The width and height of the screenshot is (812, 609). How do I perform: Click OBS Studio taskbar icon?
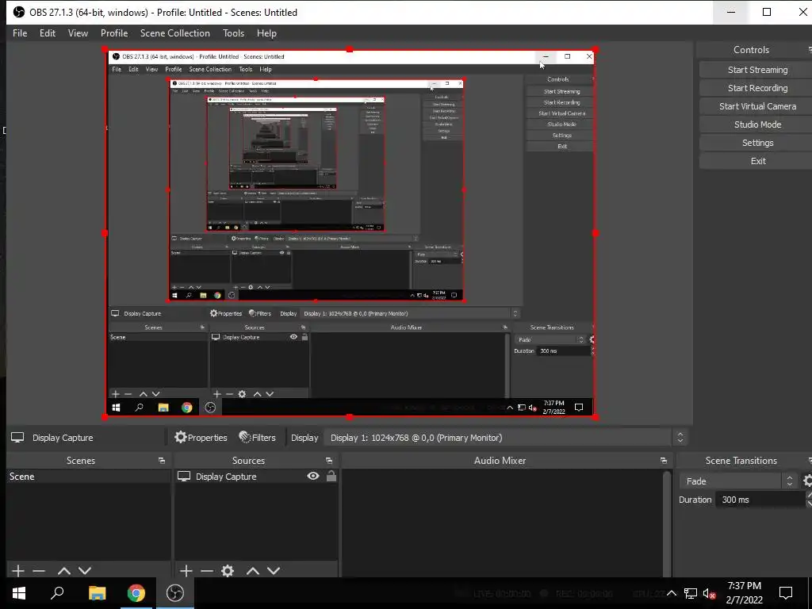pyautogui.click(x=175, y=593)
